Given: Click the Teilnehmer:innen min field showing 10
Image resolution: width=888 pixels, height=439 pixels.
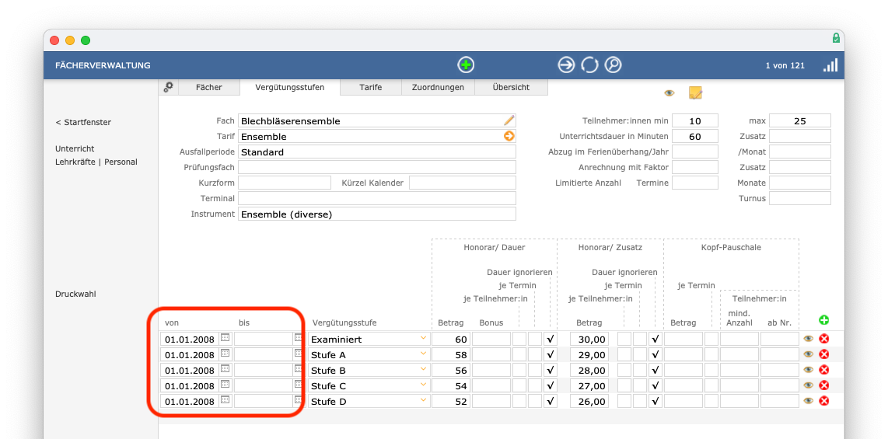Looking at the screenshot, I should click(x=695, y=120).
